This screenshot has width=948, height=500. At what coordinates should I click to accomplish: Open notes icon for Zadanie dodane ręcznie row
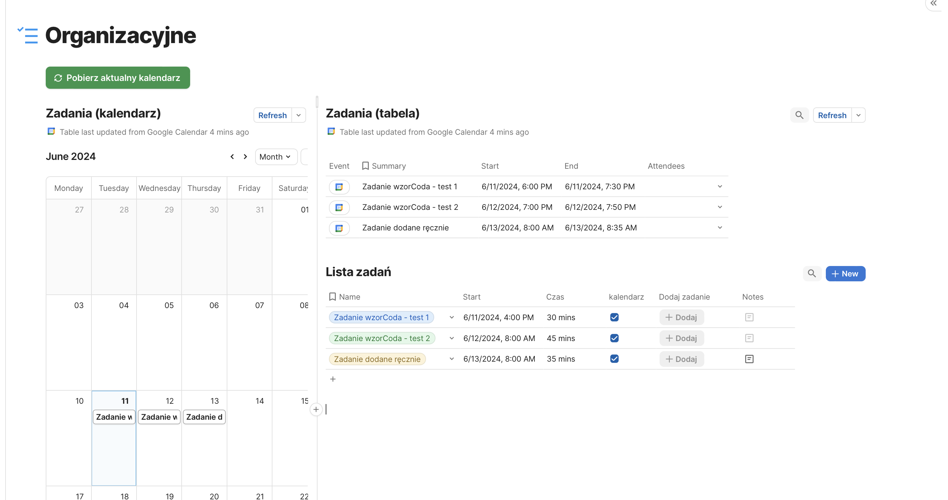pos(749,359)
